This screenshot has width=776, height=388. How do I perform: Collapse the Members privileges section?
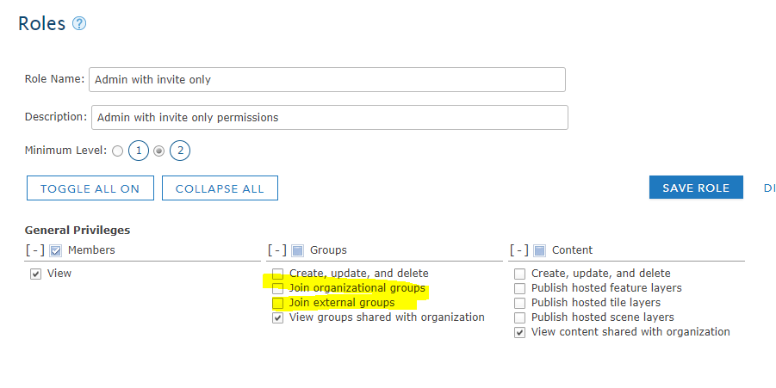click(35, 250)
